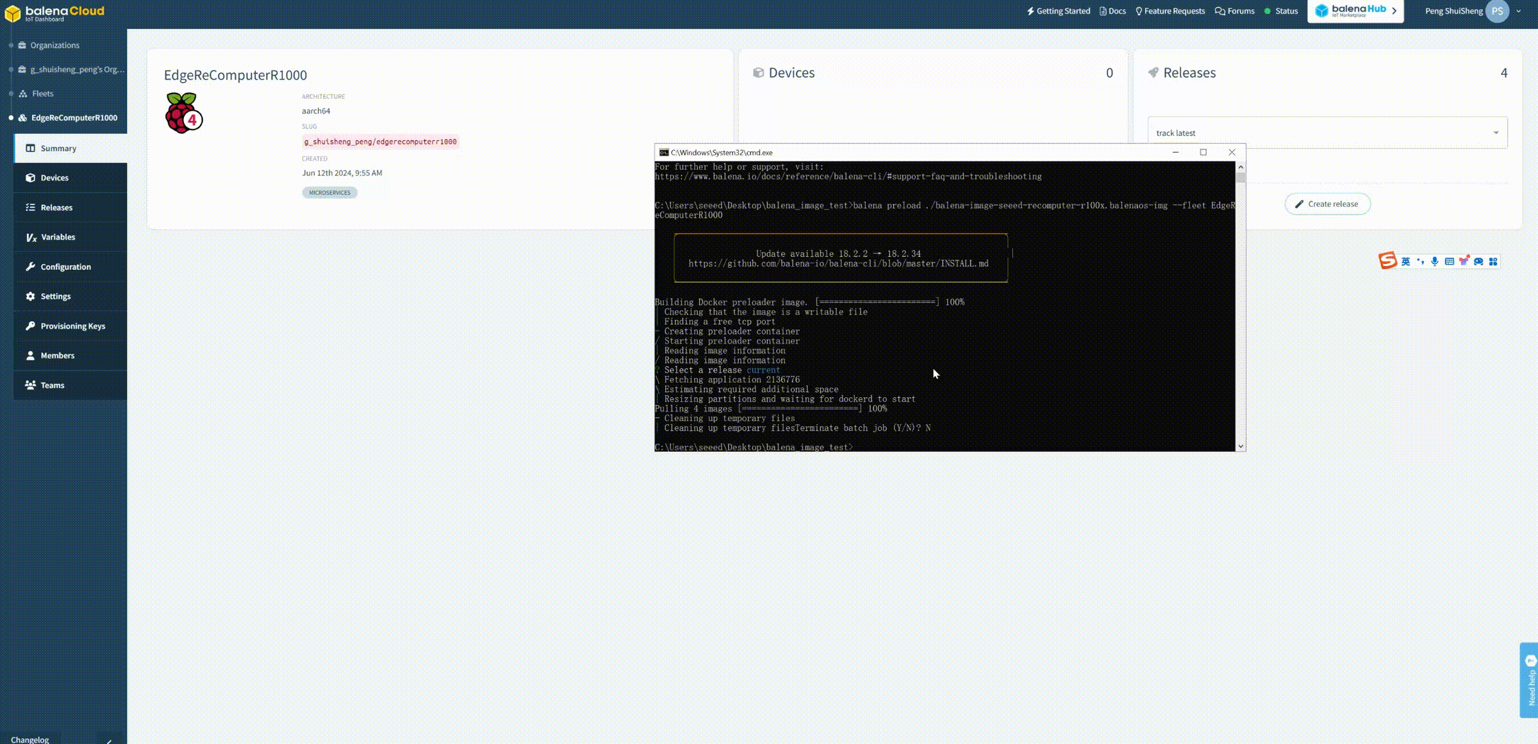Viewport: 1538px width, 744px height.
Task: Open the Teams sidebar icon
Action: (30, 385)
